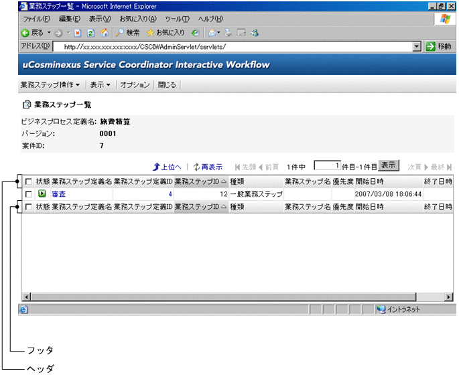Viewport: 459px width, 377px height.
Task: Click the Print toolbar icon
Action: click(x=228, y=33)
